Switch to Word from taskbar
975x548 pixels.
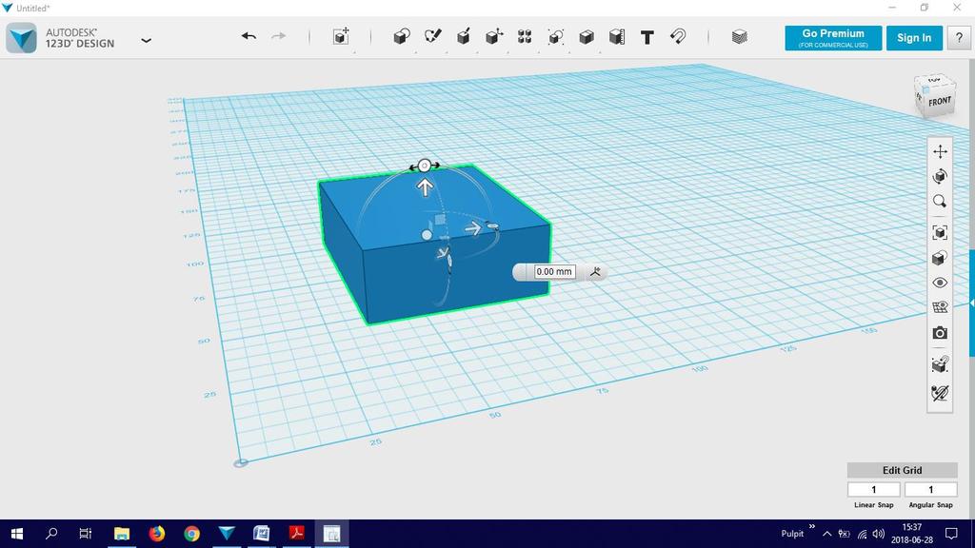point(262,533)
